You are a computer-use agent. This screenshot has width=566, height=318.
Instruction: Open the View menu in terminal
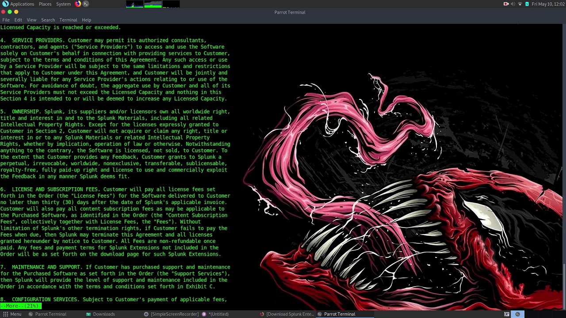point(31,20)
